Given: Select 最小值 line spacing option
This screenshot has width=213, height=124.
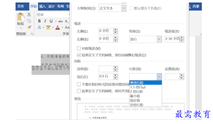Looking at the screenshot, I should 146,96.
